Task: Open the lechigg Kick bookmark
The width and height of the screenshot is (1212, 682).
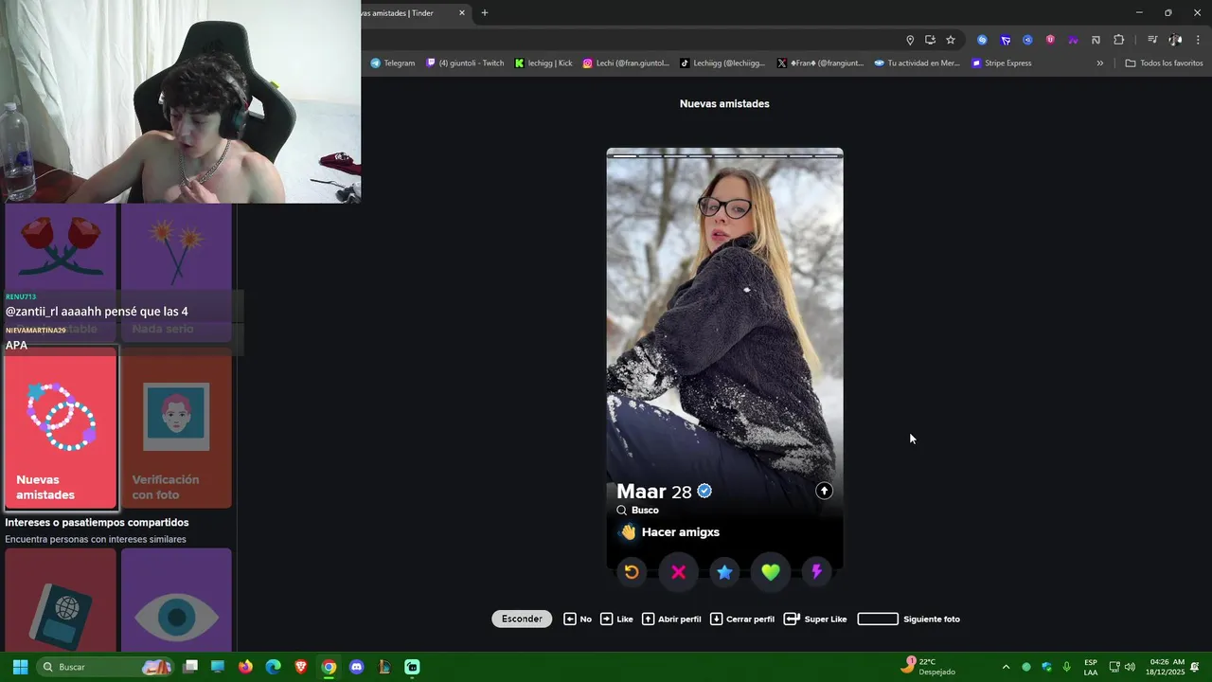Action: pos(544,63)
